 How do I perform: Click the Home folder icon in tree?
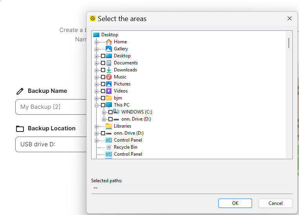(109, 42)
